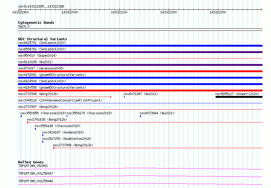Select the blue marker under nsv3550855

click(21, 116)
